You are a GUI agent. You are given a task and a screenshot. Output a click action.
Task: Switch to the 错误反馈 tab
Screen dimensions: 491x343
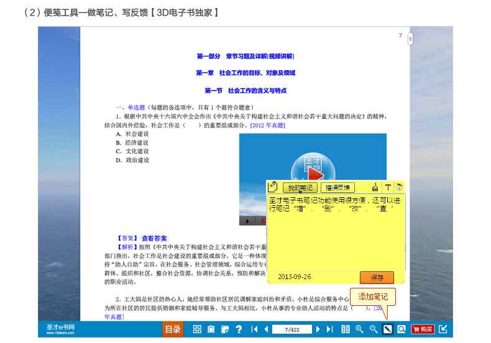click(338, 187)
